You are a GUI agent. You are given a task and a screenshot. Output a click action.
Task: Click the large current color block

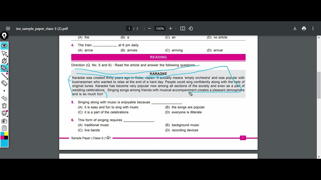pos(4,143)
